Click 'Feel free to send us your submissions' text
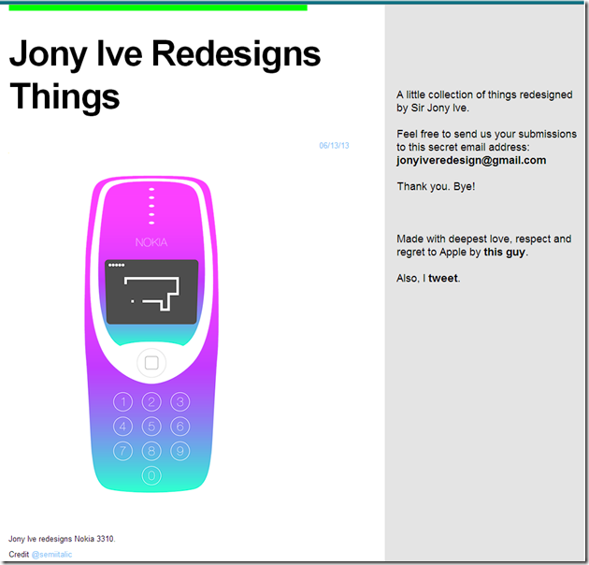 487,134
